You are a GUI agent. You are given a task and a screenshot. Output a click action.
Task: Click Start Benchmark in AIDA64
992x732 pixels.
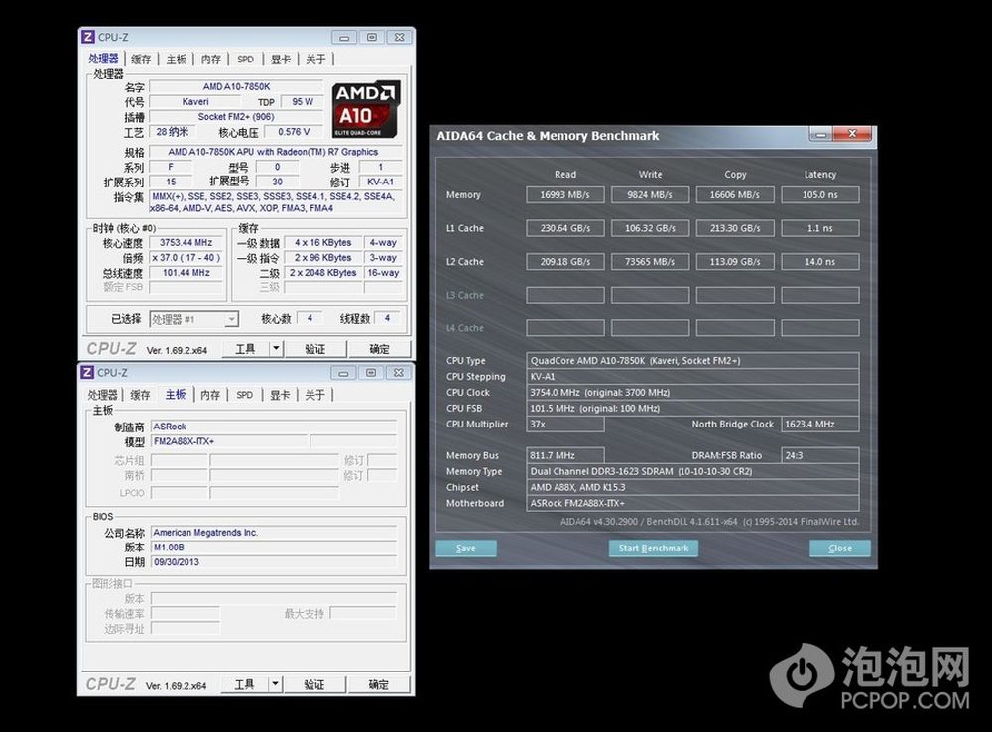(x=654, y=548)
